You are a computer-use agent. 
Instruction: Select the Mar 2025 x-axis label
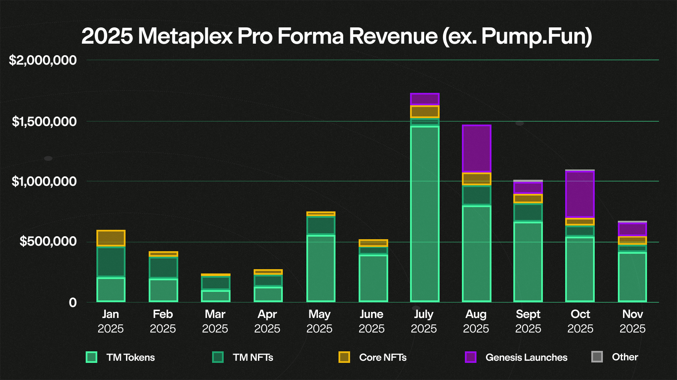pos(215,321)
